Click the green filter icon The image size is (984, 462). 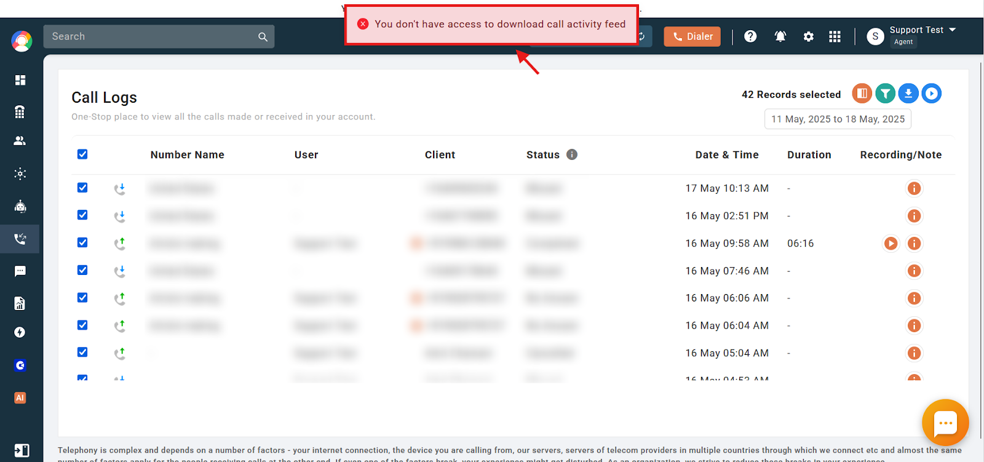(x=886, y=94)
